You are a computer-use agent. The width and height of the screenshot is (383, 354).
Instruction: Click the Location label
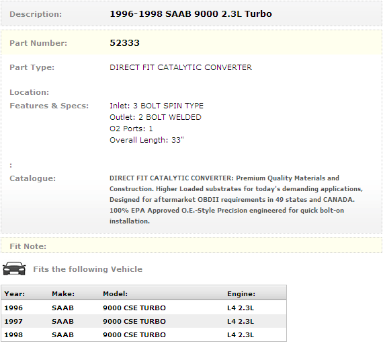(x=30, y=92)
